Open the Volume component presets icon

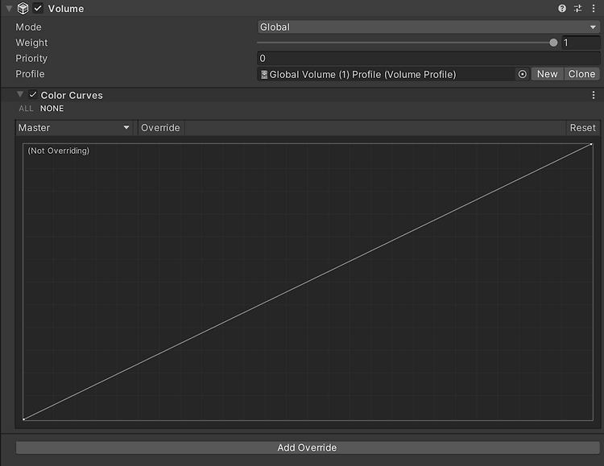pos(577,9)
